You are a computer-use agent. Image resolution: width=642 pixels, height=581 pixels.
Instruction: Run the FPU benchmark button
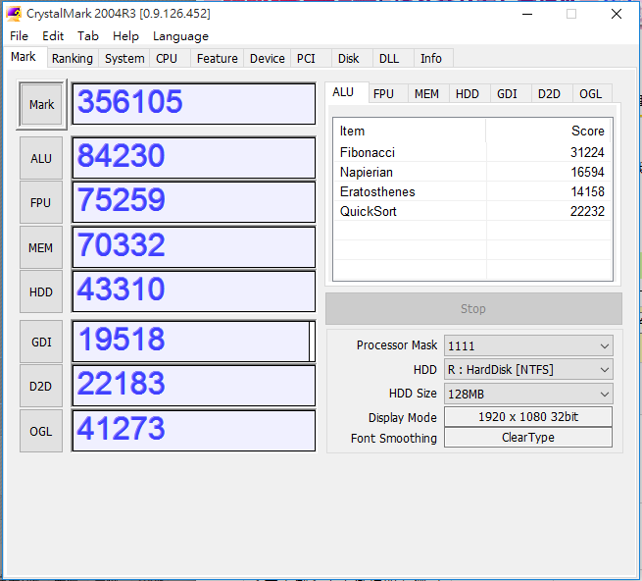click(41, 202)
